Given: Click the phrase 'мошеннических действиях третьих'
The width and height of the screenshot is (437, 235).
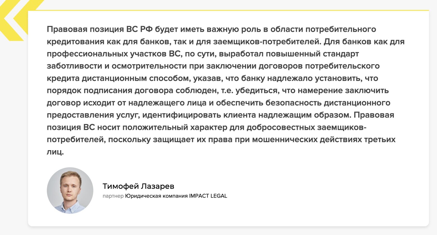Looking at the screenshot, I should coord(324,139).
